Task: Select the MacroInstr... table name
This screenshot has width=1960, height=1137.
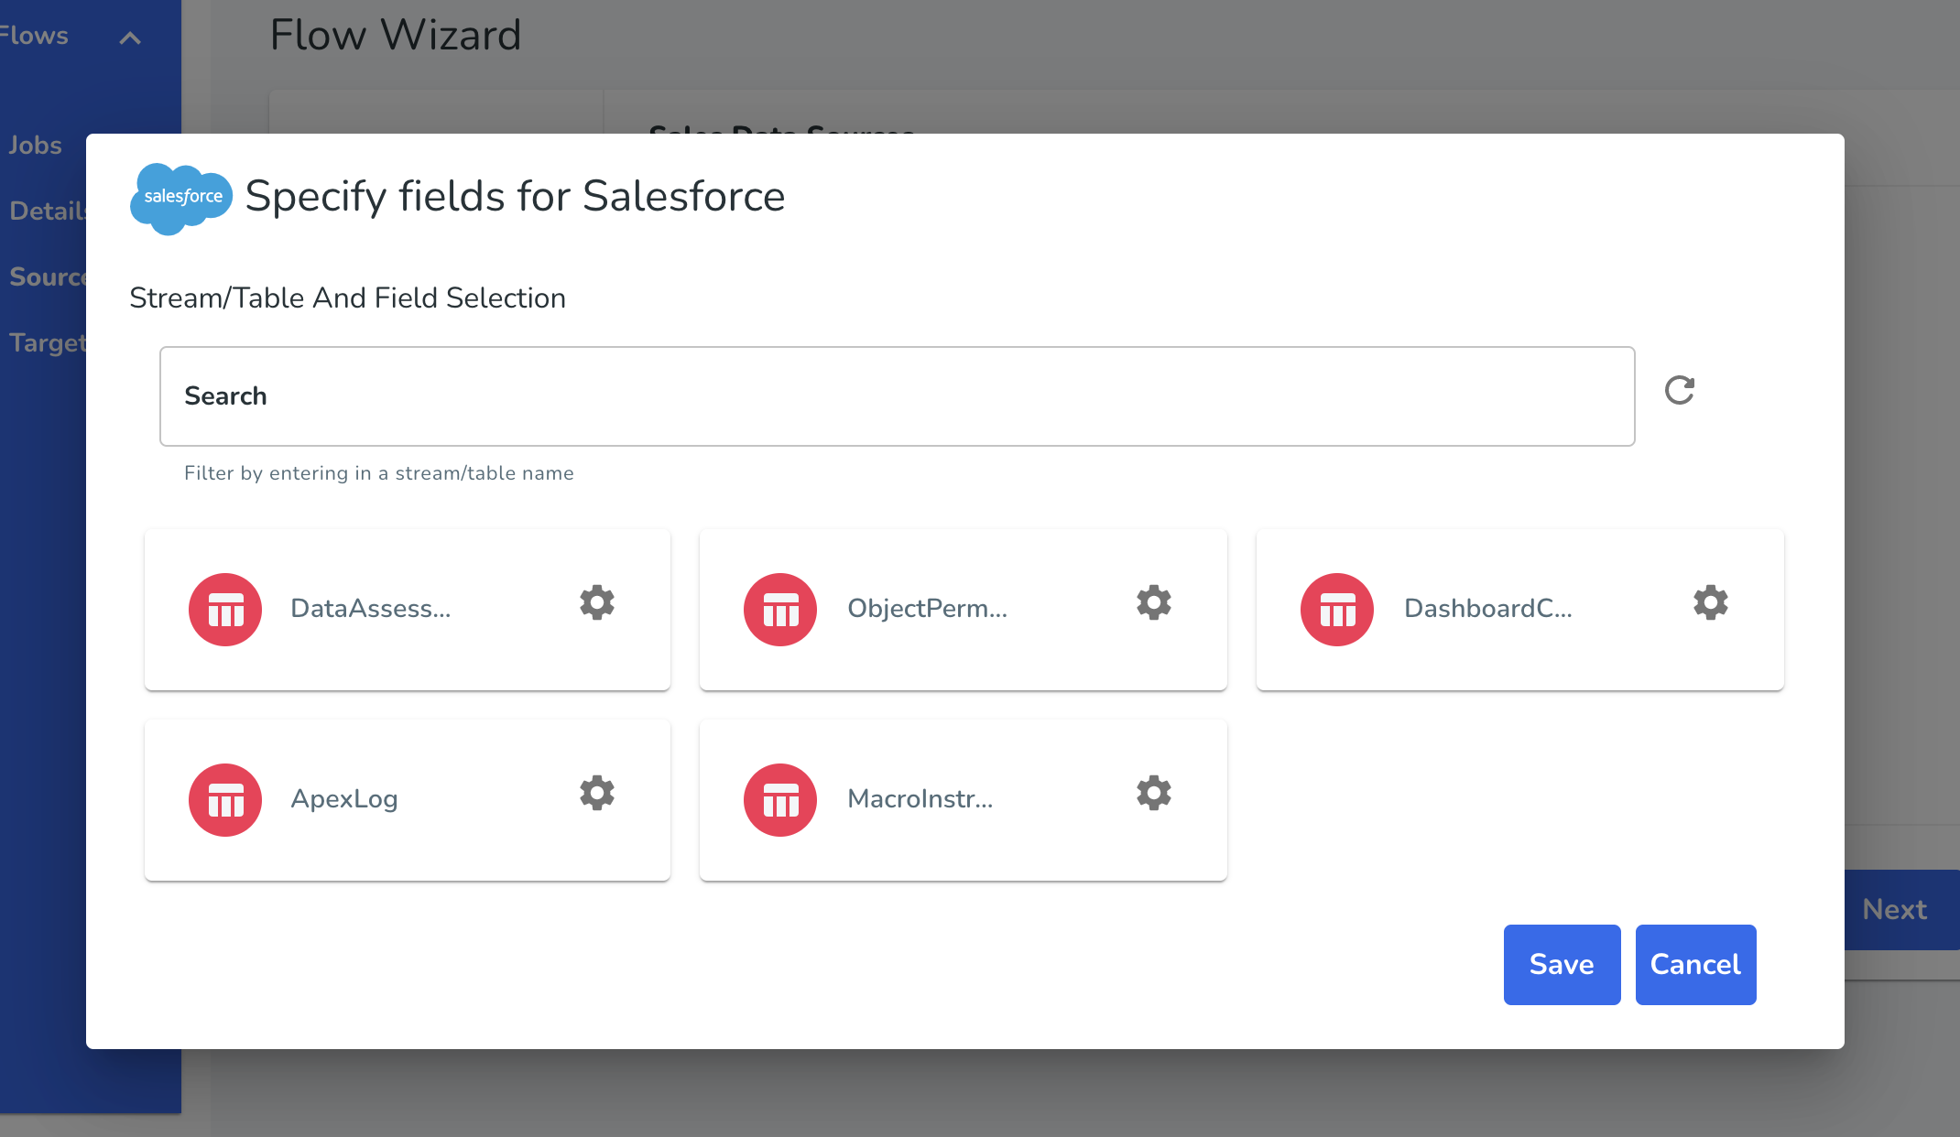Action: pyautogui.click(x=920, y=799)
